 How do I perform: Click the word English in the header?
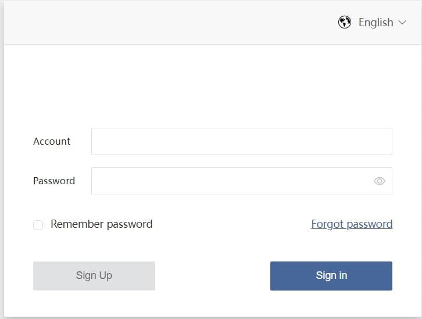click(x=375, y=23)
